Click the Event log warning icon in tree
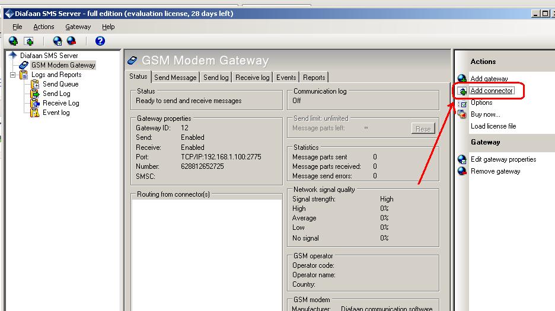Screen dimensions: 555x311 35,113
